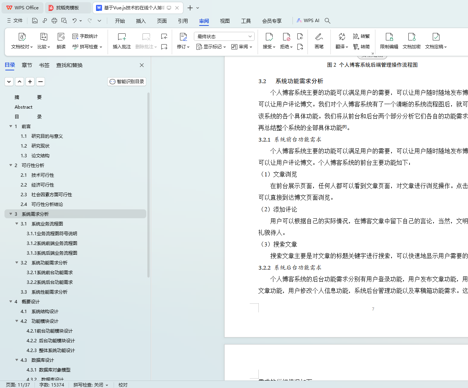468x388 pixels.
Task: Switch to the 开始 ribbon tab
Action: tap(120, 21)
